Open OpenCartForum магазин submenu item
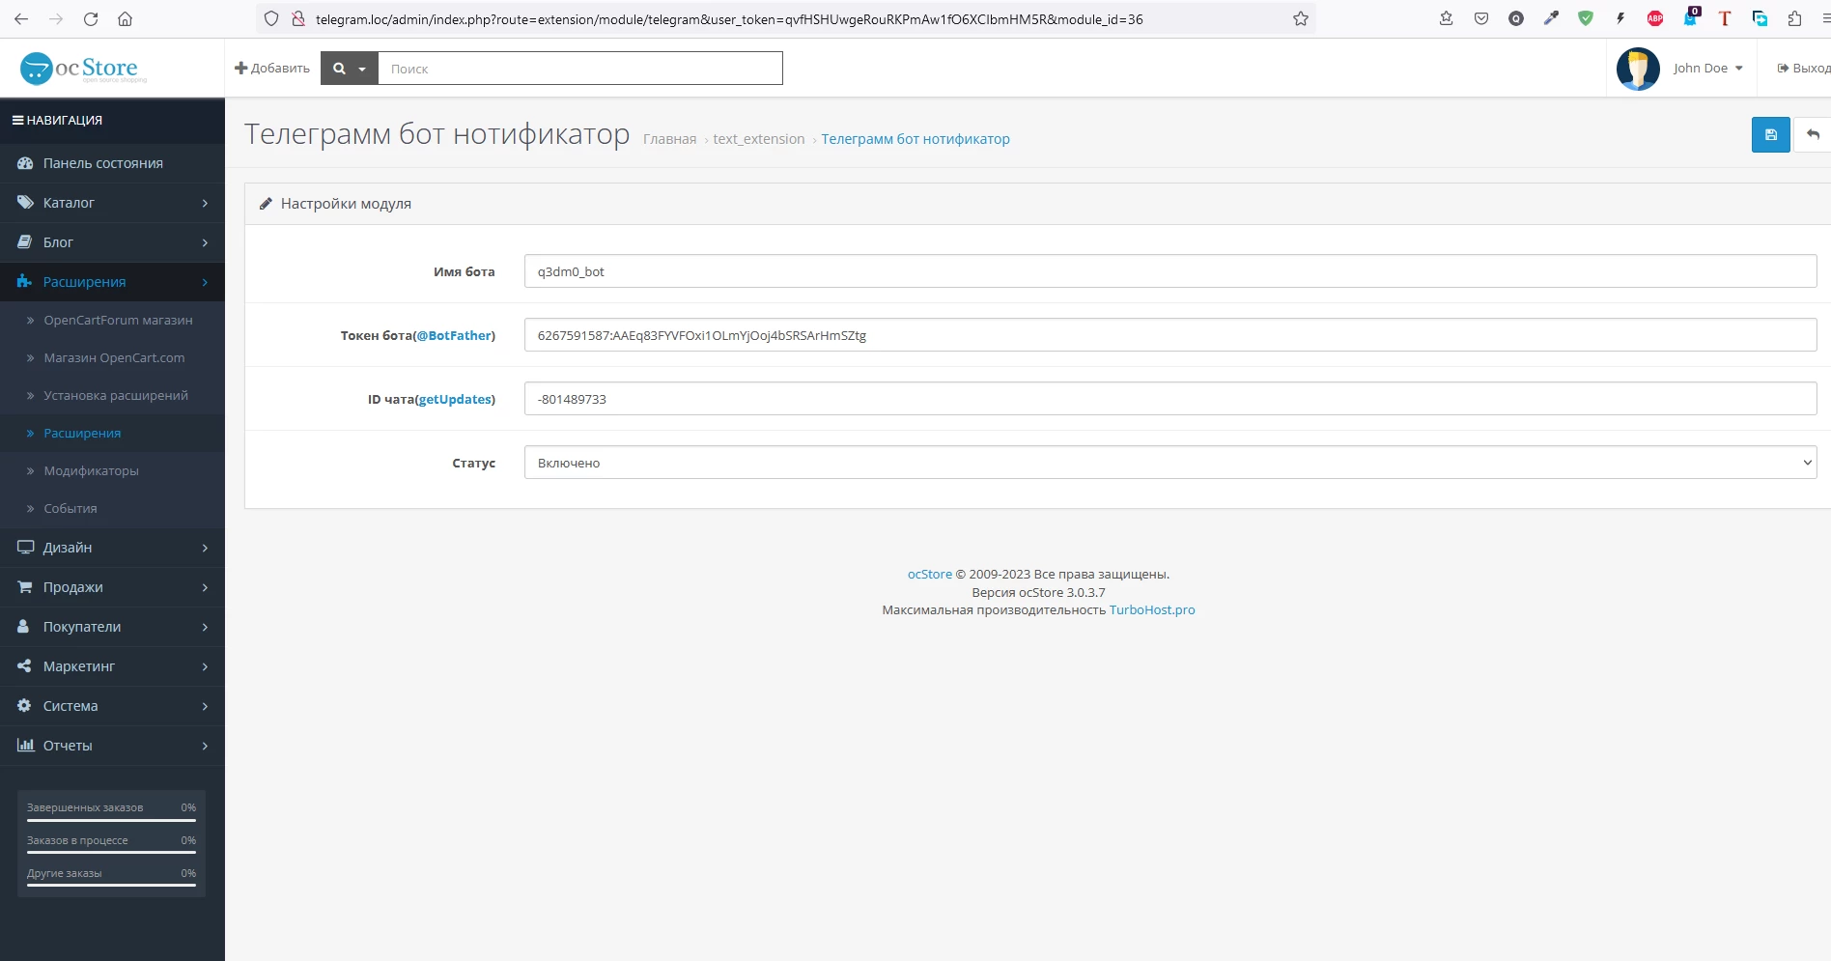 112,320
